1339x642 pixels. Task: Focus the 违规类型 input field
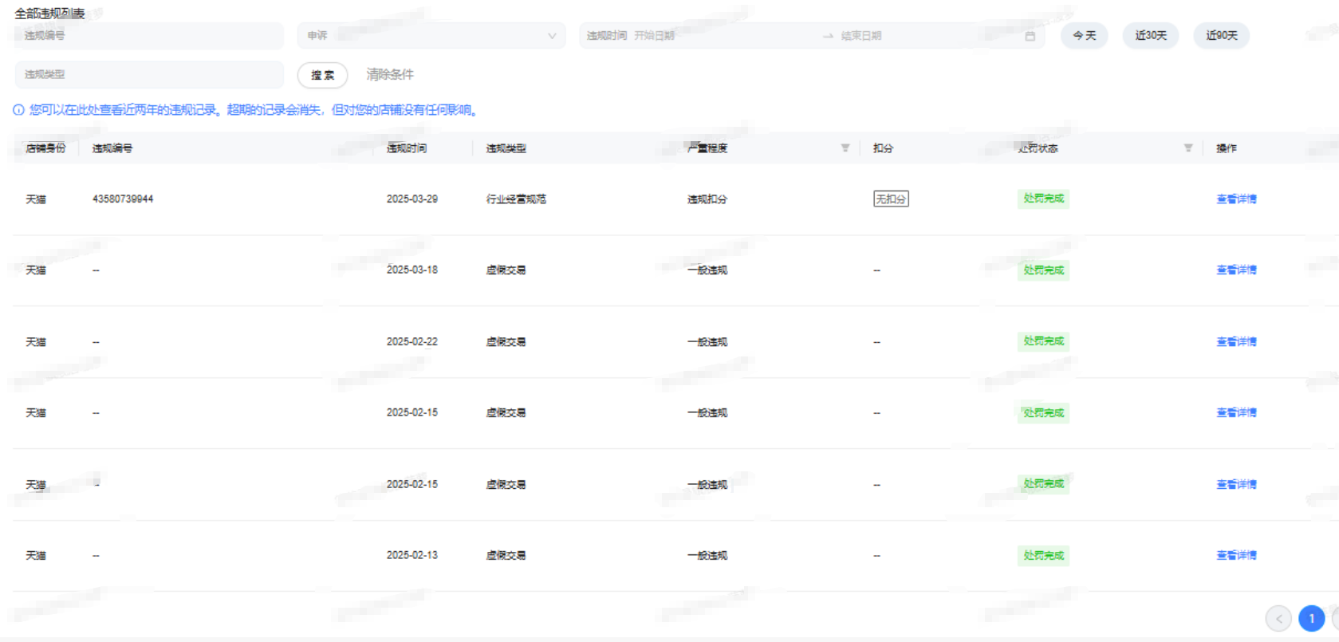click(x=149, y=74)
